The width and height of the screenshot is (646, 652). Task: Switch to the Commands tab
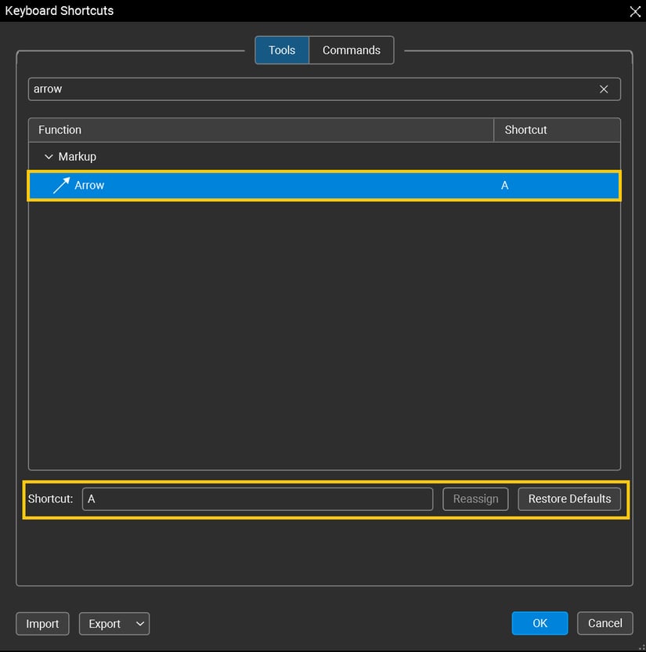[x=352, y=49]
